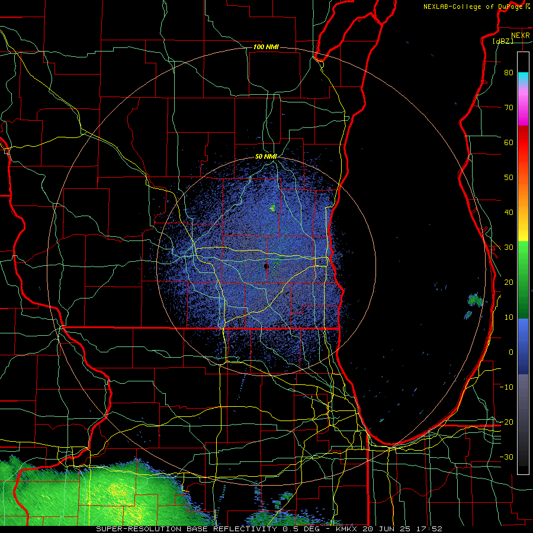Click the -20 dBZ scale label
The height and width of the screenshot is (533, 533).
click(506, 422)
